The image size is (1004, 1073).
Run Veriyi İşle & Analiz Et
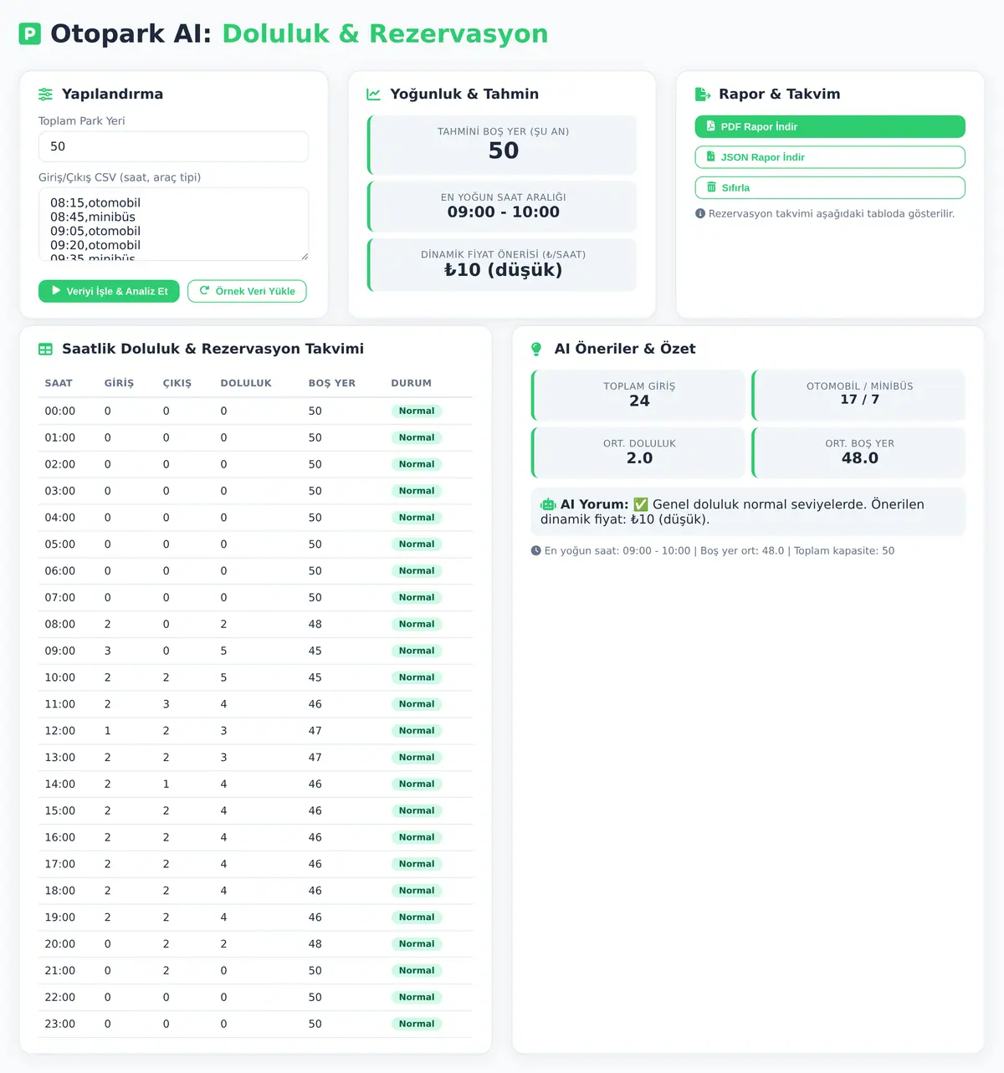click(x=109, y=291)
